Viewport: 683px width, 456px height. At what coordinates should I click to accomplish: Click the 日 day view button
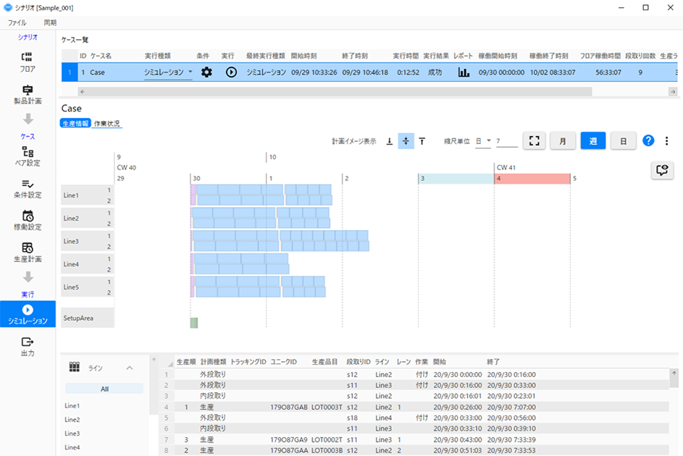click(x=623, y=141)
